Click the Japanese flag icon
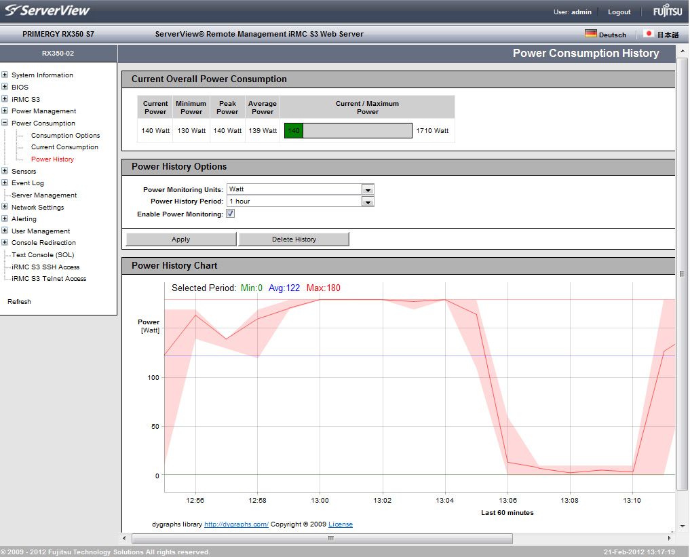Viewport: 690px width, 557px height. click(x=648, y=33)
